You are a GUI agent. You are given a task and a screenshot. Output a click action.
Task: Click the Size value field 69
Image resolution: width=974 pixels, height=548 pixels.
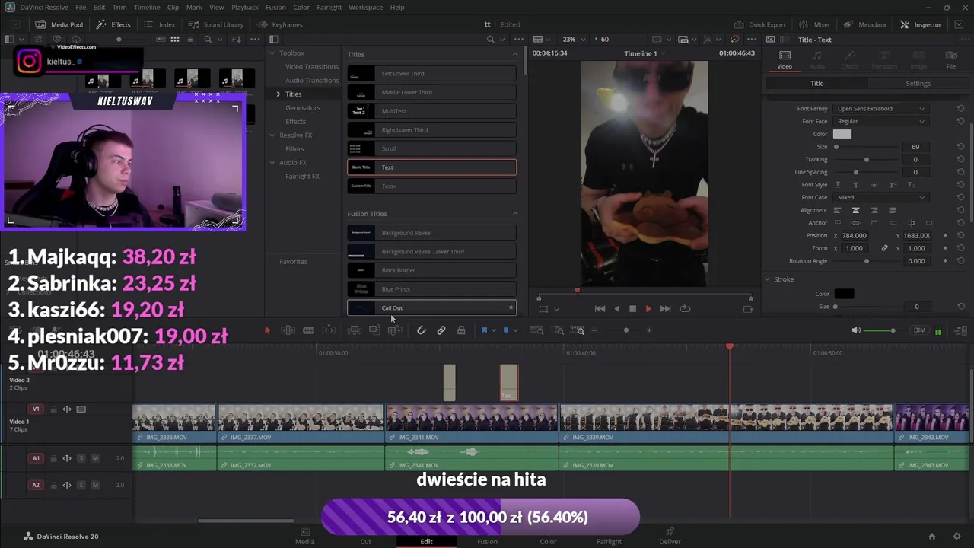(915, 147)
